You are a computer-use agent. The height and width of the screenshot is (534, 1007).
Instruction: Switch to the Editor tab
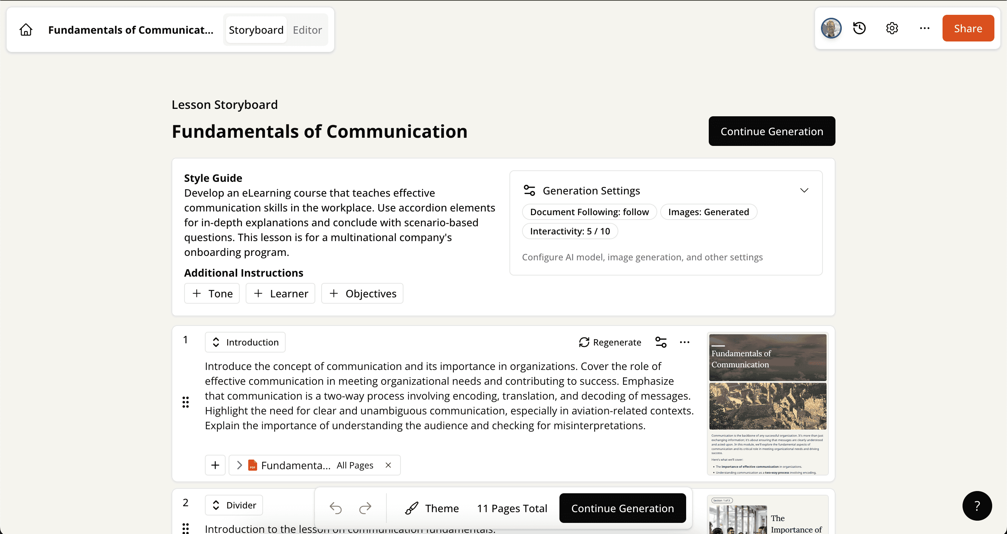point(307,30)
